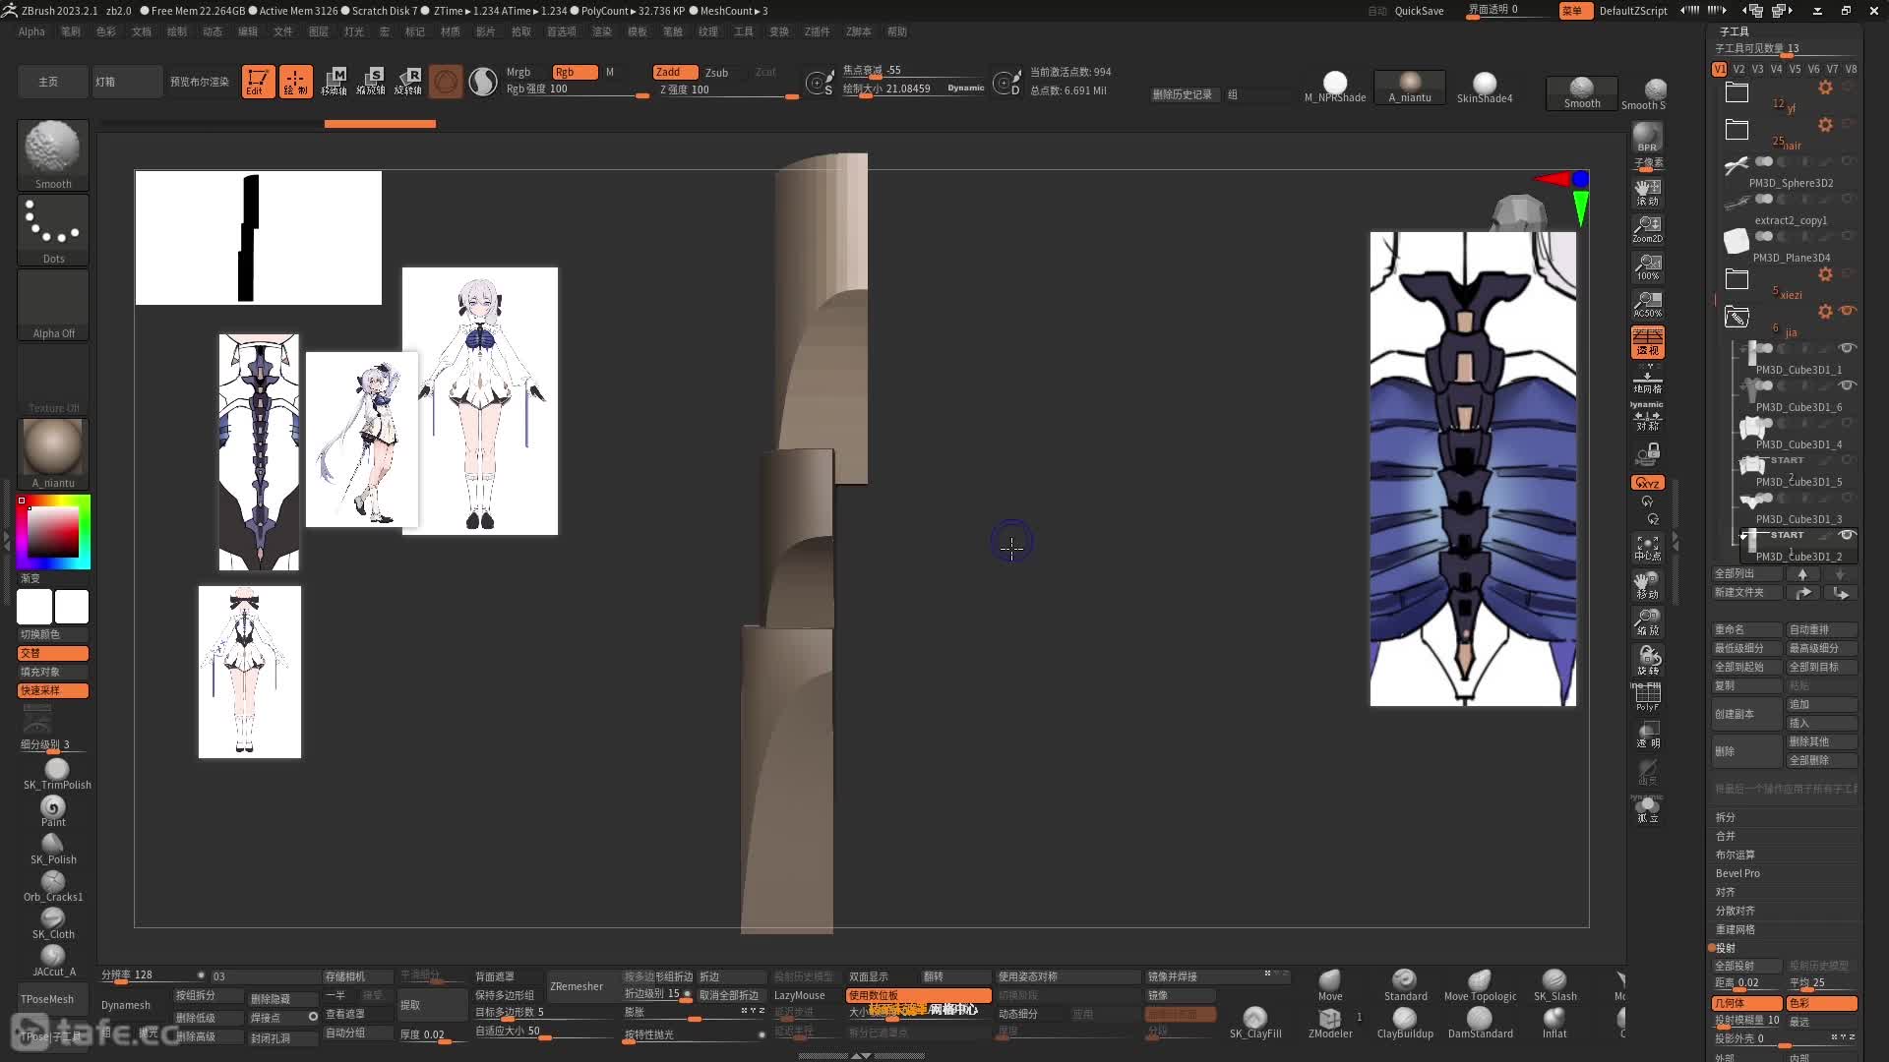This screenshot has height=1062, width=1889.
Task: Switch to Zsub mode
Action: 717,73
